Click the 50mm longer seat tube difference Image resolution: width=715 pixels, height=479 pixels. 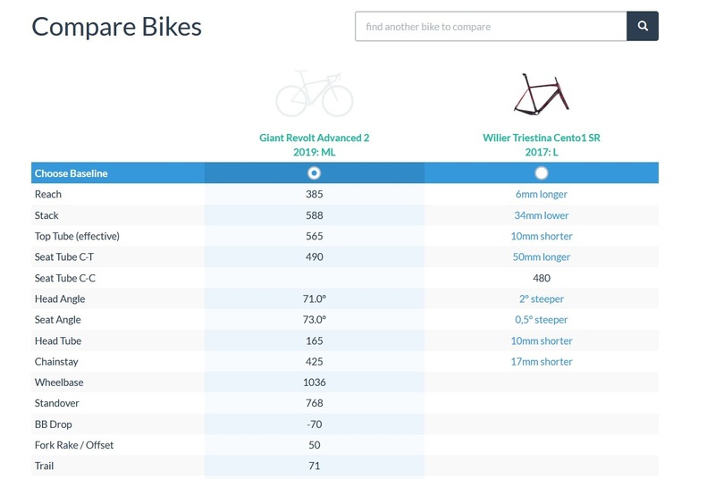pyautogui.click(x=542, y=257)
